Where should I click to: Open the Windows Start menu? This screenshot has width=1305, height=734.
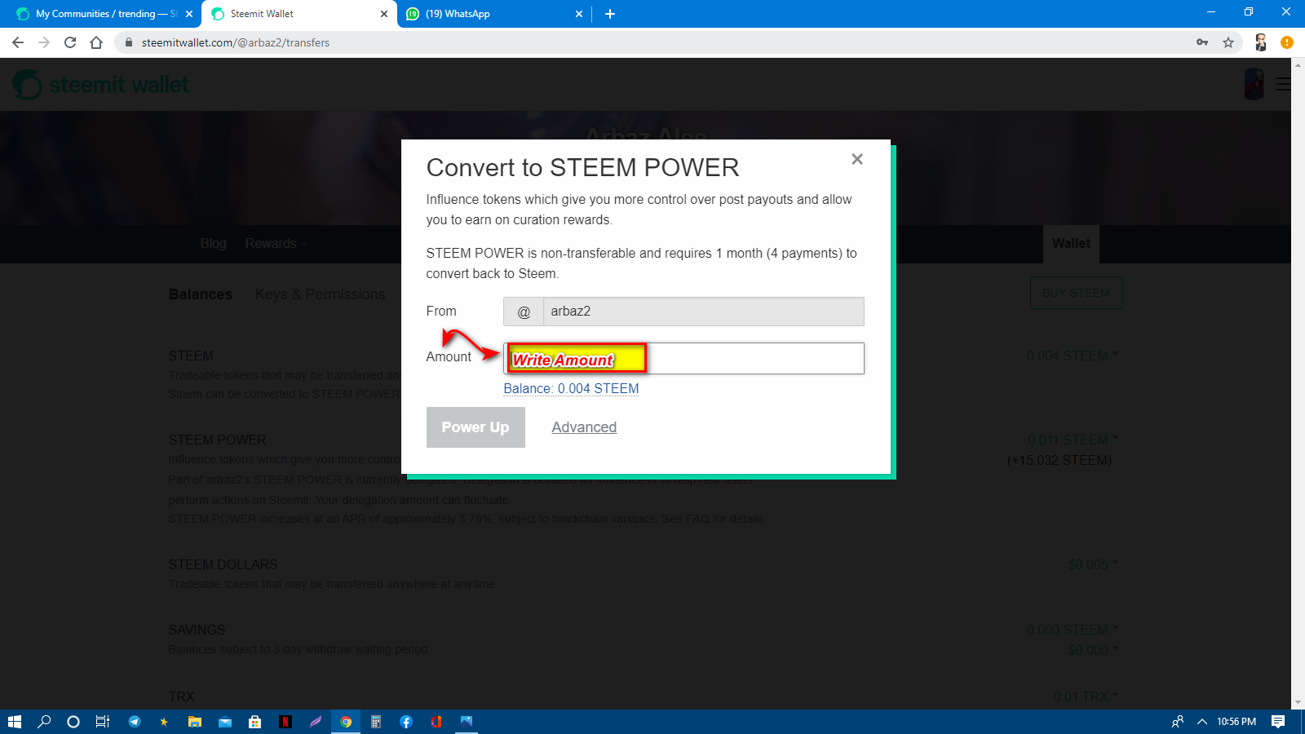[x=15, y=722]
